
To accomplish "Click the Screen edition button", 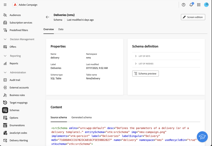I will pos(193,17).
